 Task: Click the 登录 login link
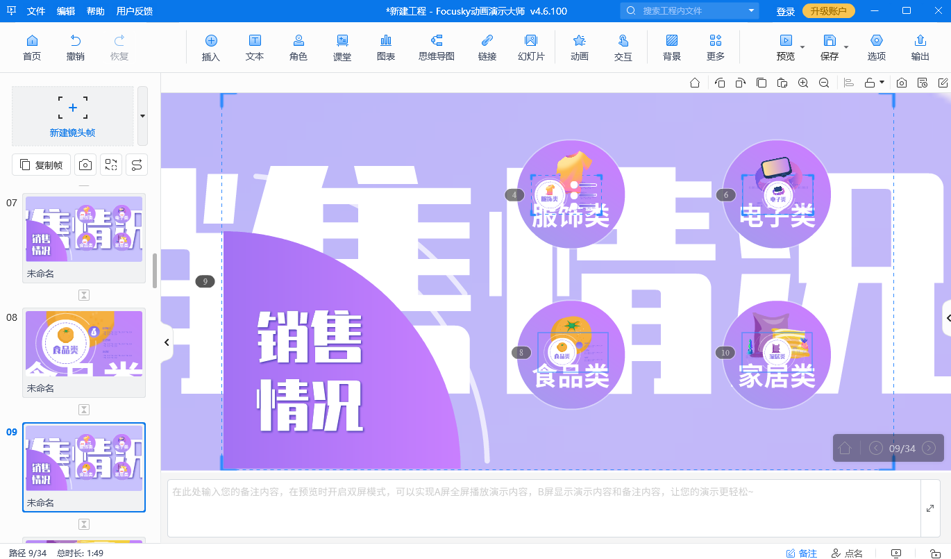coord(786,12)
